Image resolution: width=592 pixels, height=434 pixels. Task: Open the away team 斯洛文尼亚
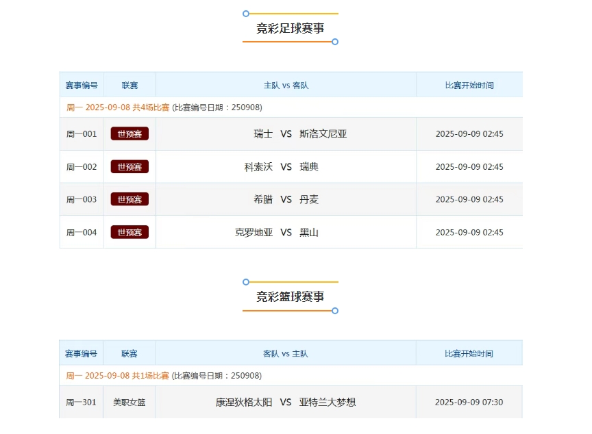click(323, 134)
